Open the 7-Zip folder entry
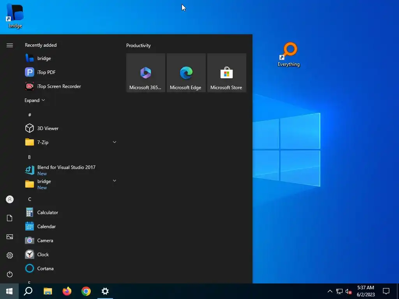This screenshot has height=299, width=399. point(71,142)
